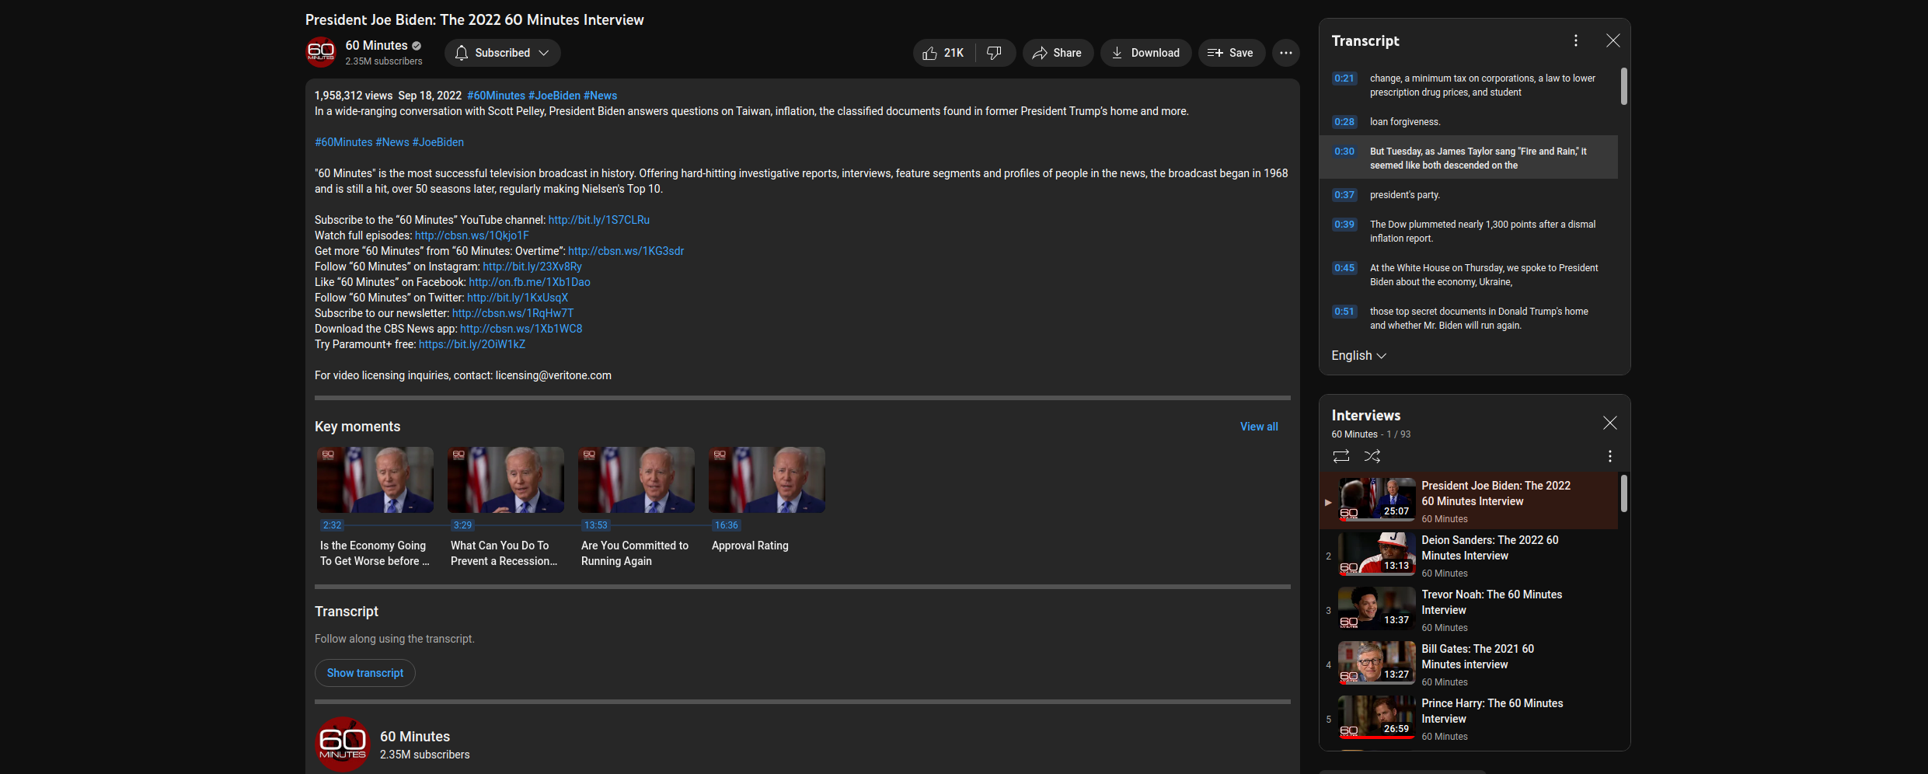The height and width of the screenshot is (774, 1928).
Task: Click the #News hashtag beside the date
Action: coord(601,96)
